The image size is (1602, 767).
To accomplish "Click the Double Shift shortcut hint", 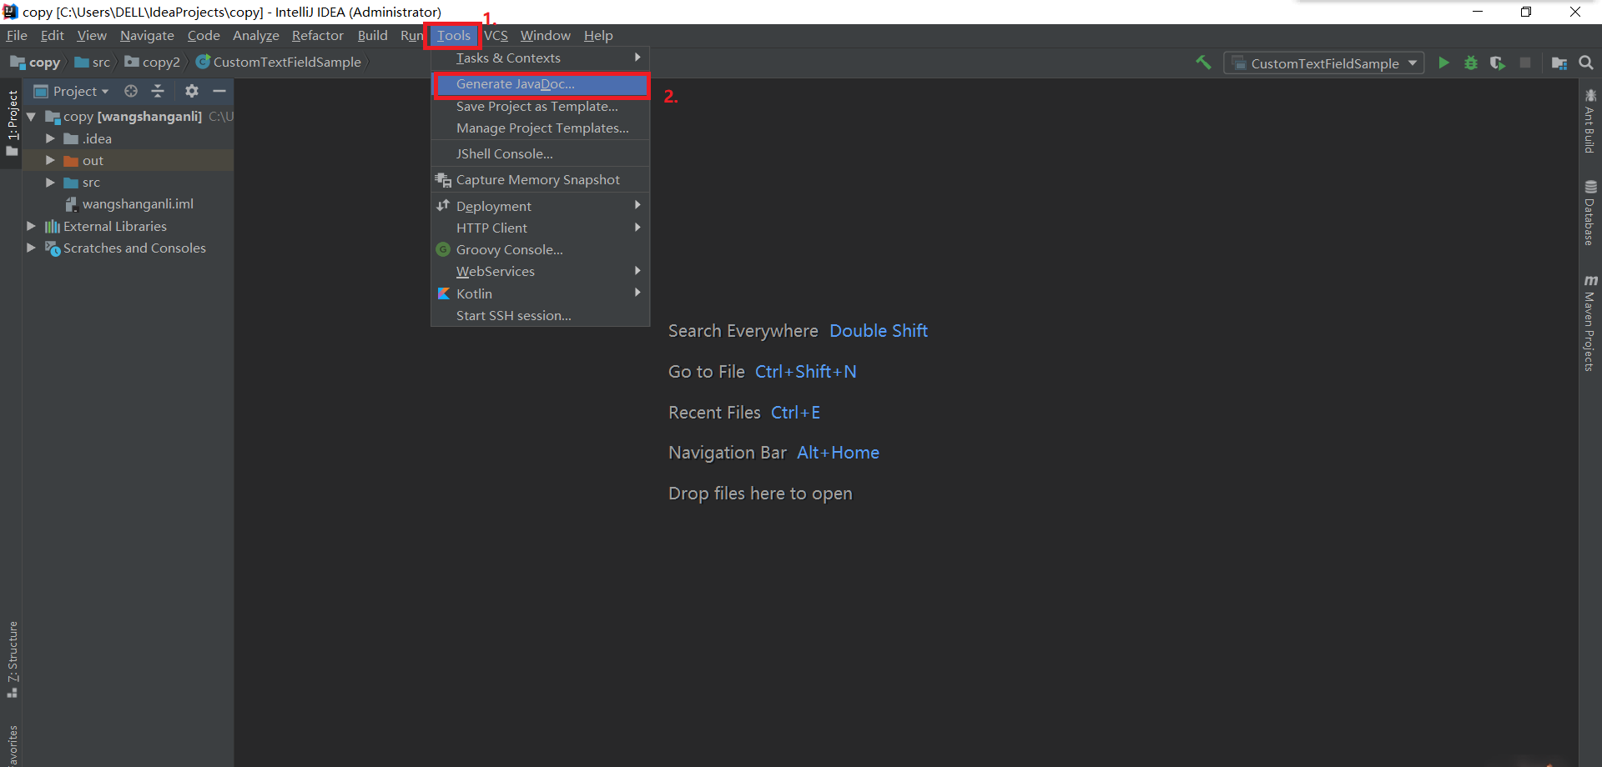I will point(879,331).
